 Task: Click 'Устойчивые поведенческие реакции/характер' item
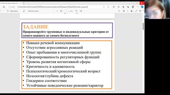coord(65,85)
